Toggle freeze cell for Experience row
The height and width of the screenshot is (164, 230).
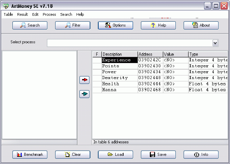(x=97, y=60)
